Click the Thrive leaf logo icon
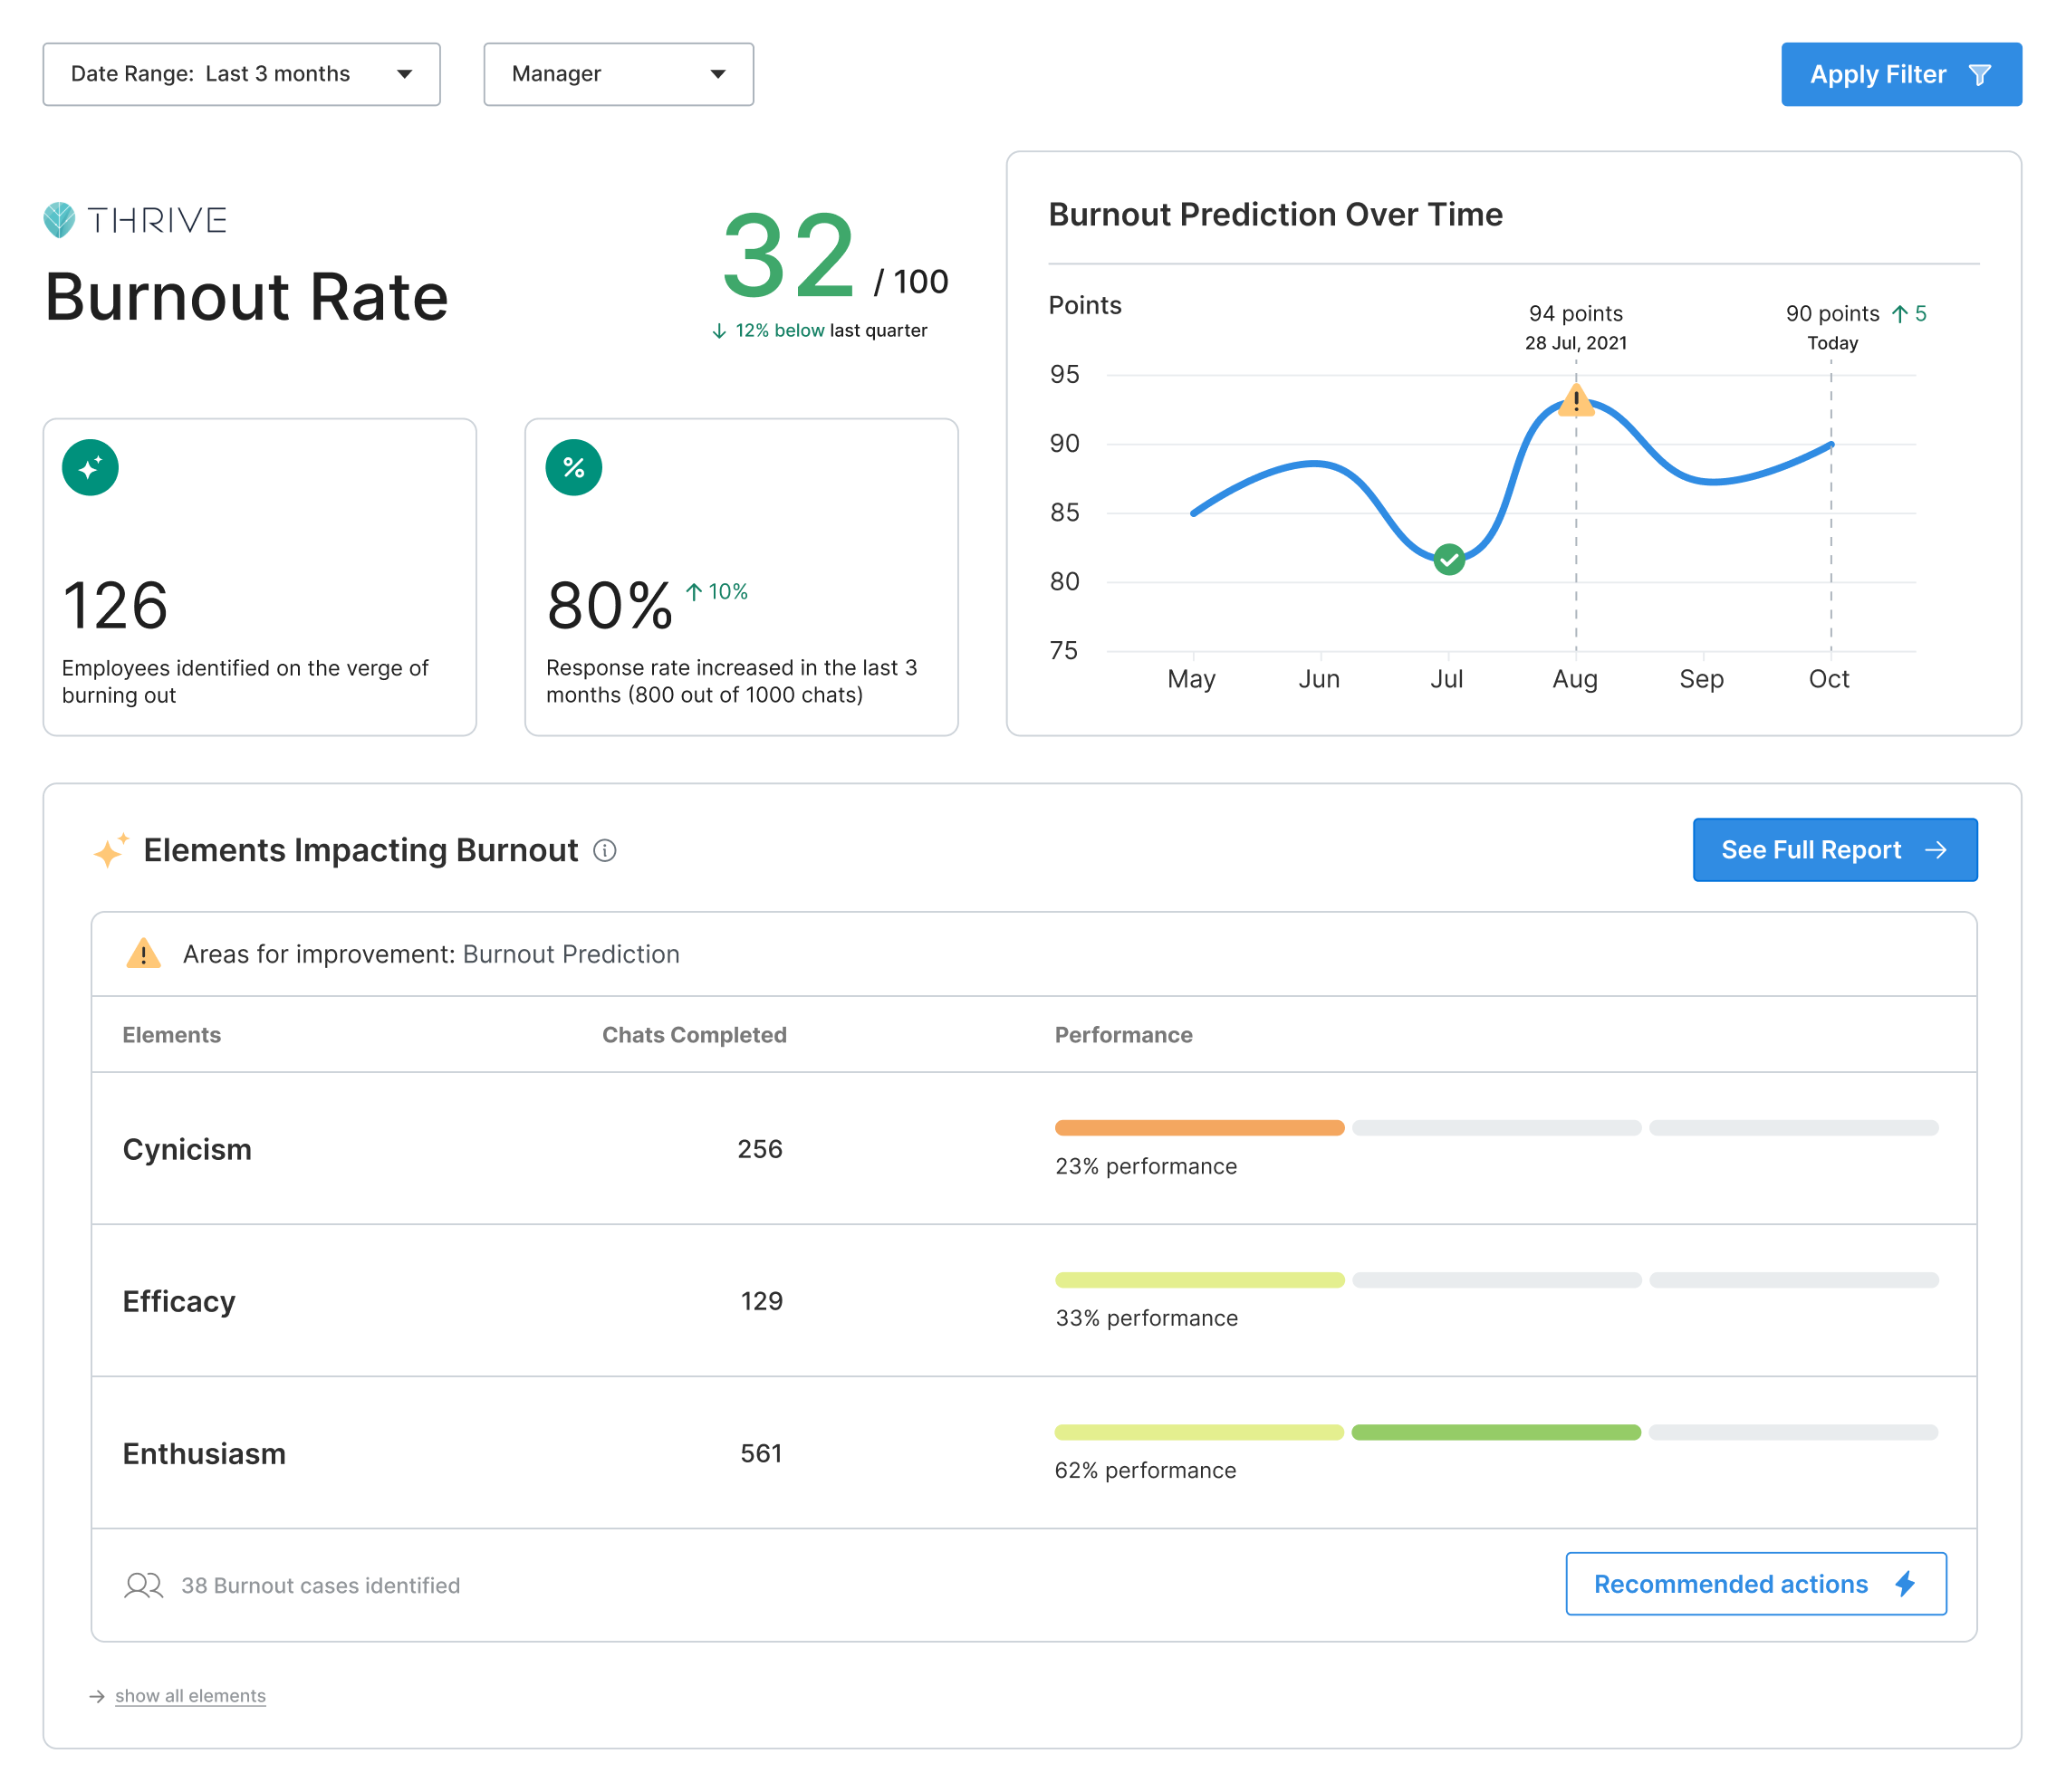2066x1792 pixels. point(59,220)
